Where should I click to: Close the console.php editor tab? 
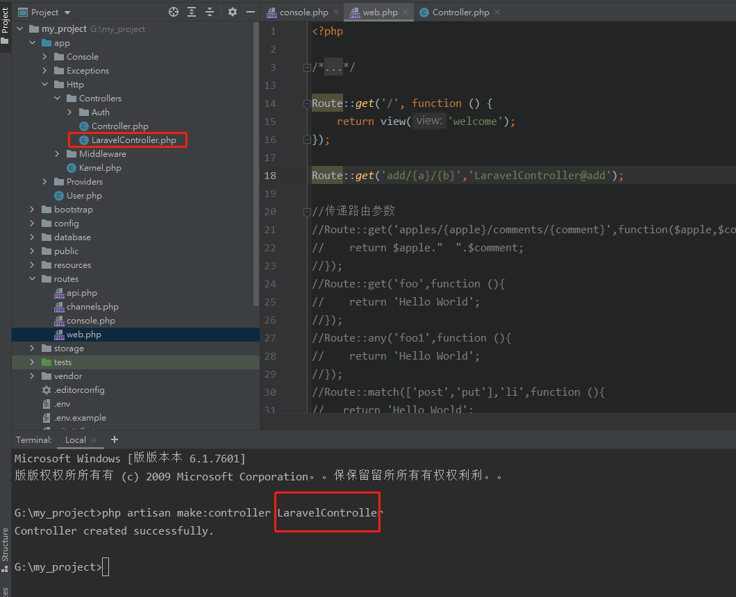pyautogui.click(x=336, y=12)
